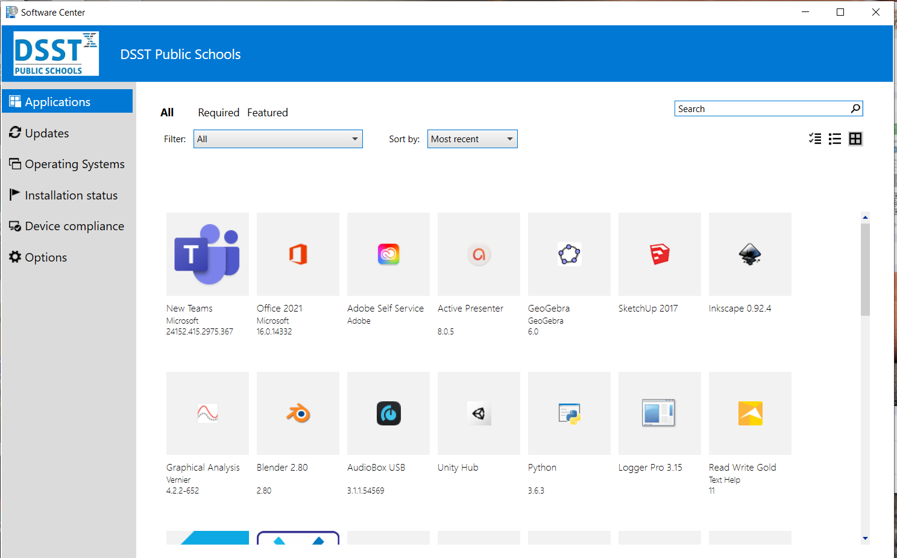Click the scrollbar up arrow
The height and width of the screenshot is (558, 897).
click(x=865, y=218)
